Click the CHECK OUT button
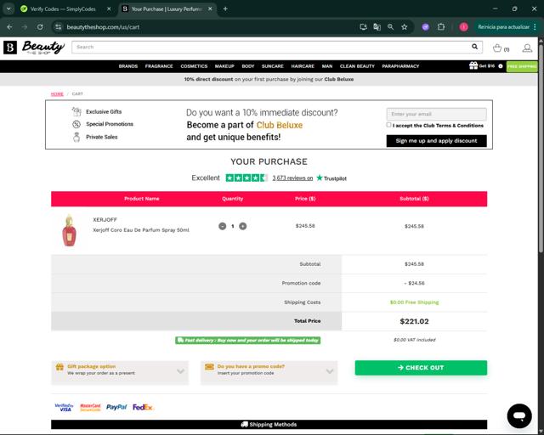544x435 pixels. (421, 368)
